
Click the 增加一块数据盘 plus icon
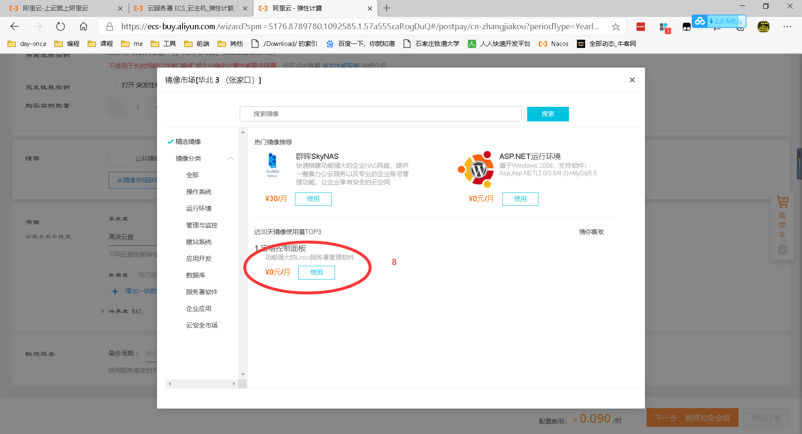[x=115, y=291]
